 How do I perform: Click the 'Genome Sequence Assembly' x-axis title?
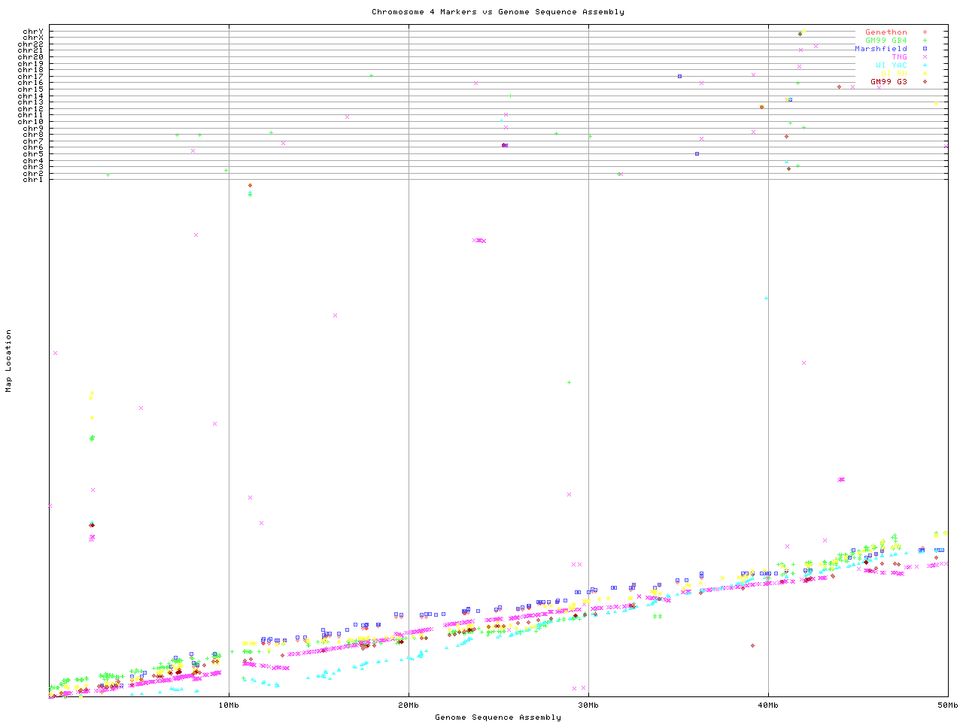[x=497, y=717]
